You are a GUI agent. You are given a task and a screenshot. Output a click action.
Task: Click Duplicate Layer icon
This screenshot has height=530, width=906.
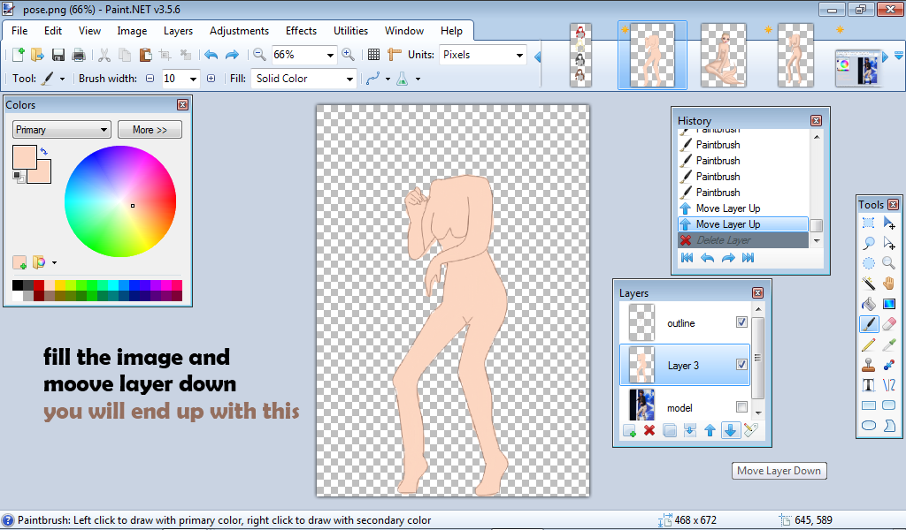(x=670, y=430)
